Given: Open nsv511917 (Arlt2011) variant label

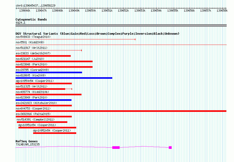Looking at the screenshot, I should click(32, 48).
